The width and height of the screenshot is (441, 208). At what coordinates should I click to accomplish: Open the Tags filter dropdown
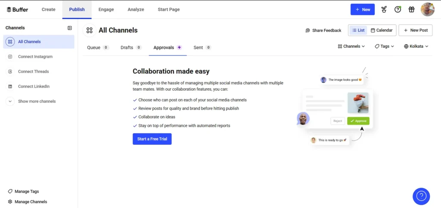point(384,46)
